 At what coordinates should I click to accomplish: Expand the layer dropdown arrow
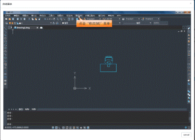tap(51, 23)
